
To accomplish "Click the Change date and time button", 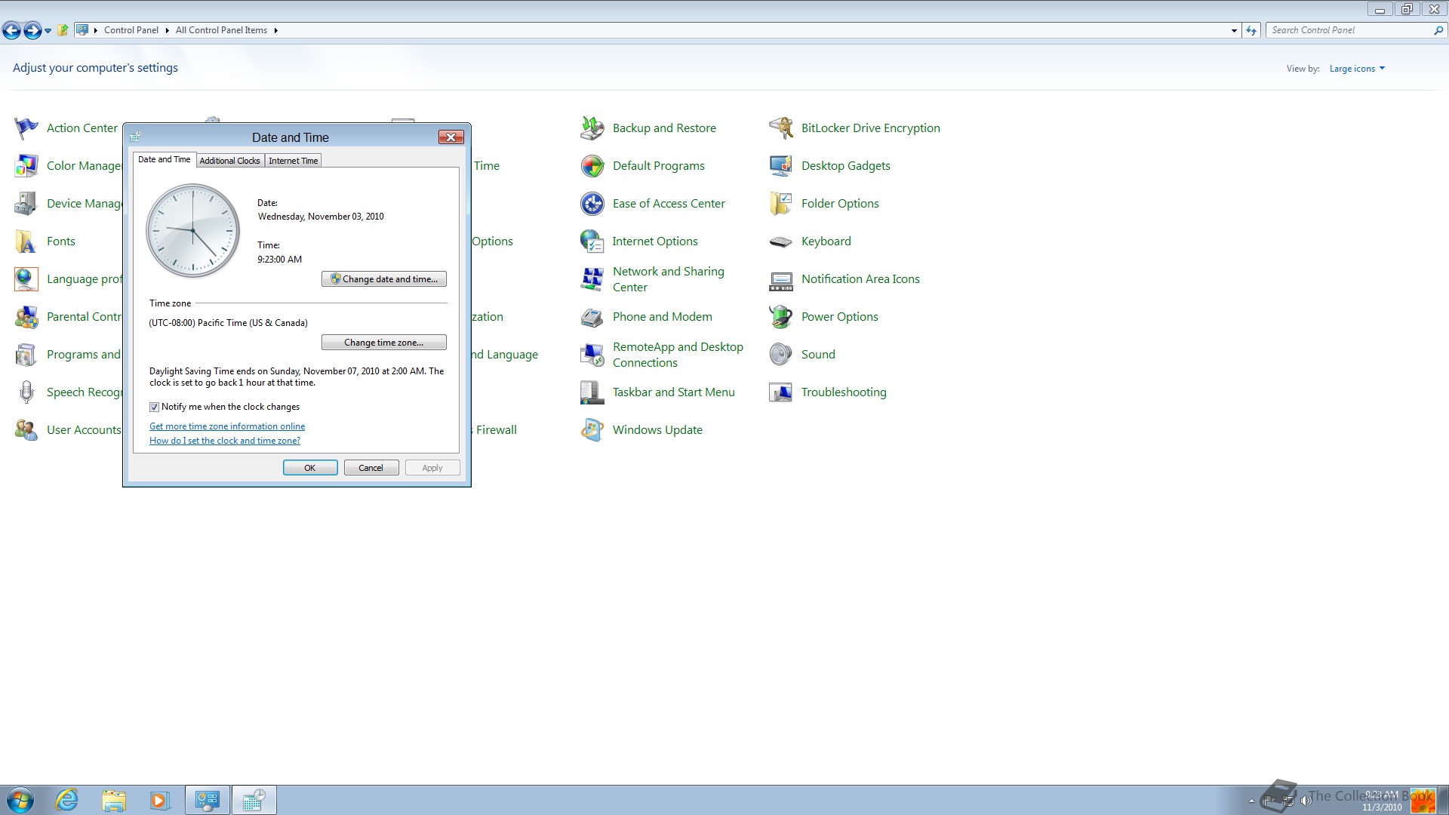I will [x=384, y=279].
